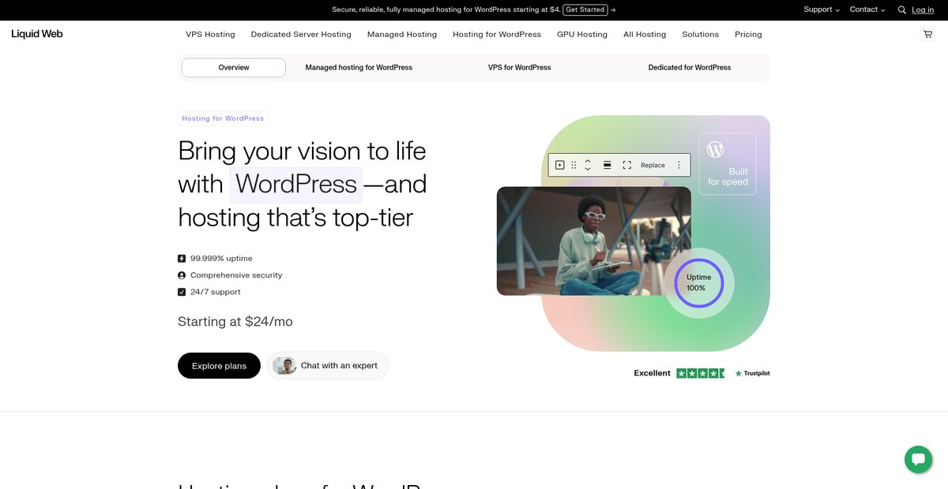The image size is (948, 489).
Task: Open the Managed Hosting menu
Action: coord(402,35)
